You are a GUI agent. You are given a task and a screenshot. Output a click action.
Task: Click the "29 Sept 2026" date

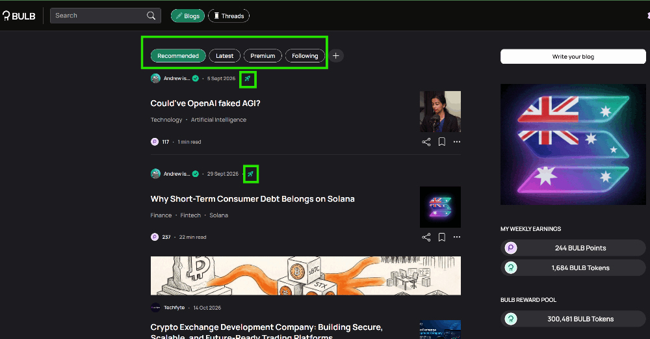click(x=222, y=174)
